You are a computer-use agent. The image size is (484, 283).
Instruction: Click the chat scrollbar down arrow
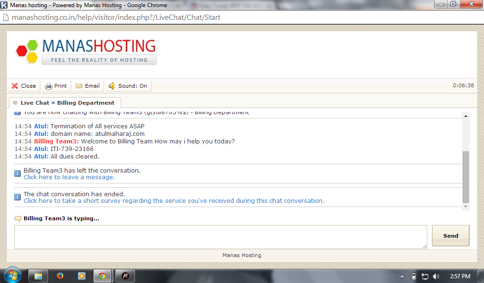click(466, 207)
